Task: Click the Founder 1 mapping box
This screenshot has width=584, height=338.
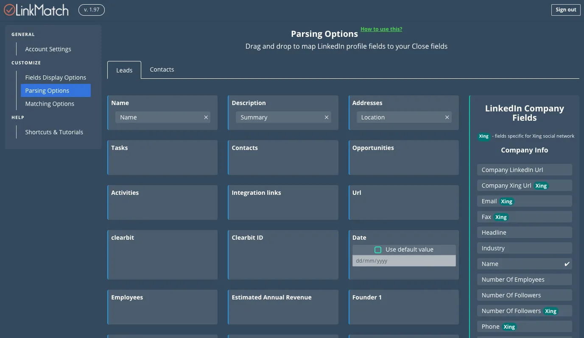Action: pos(404,307)
